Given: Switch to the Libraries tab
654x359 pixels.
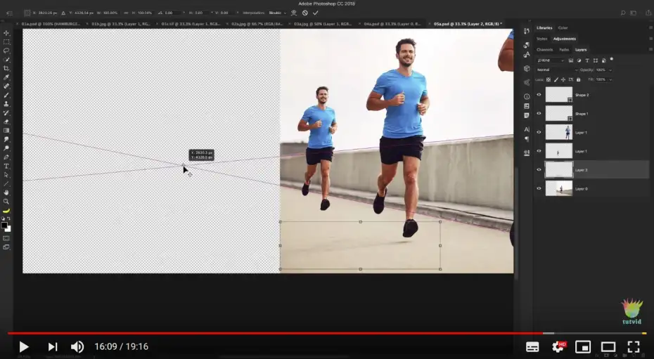Looking at the screenshot, I should tap(544, 28).
